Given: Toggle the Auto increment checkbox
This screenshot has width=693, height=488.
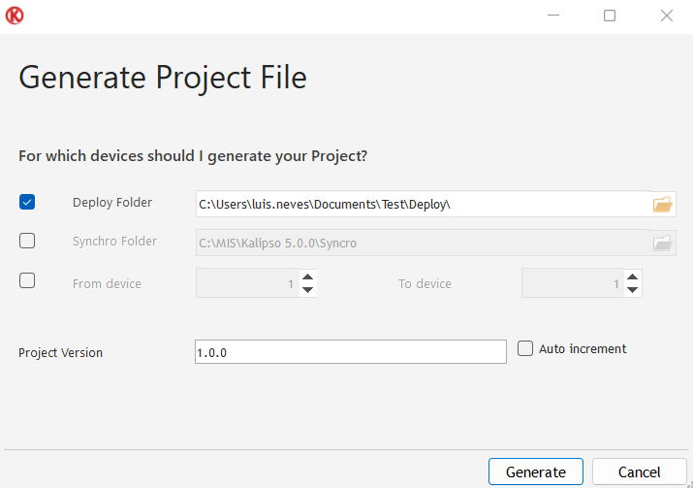Looking at the screenshot, I should pos(525,348).
